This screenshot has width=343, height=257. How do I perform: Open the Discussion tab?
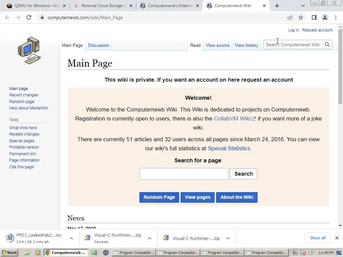point(98,45)
